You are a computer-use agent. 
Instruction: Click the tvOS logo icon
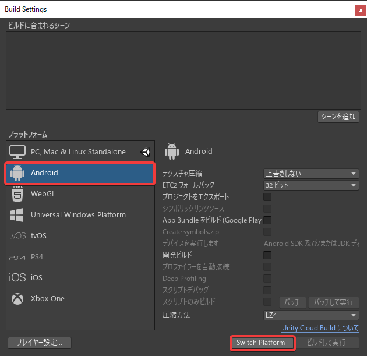pos(17,236)
